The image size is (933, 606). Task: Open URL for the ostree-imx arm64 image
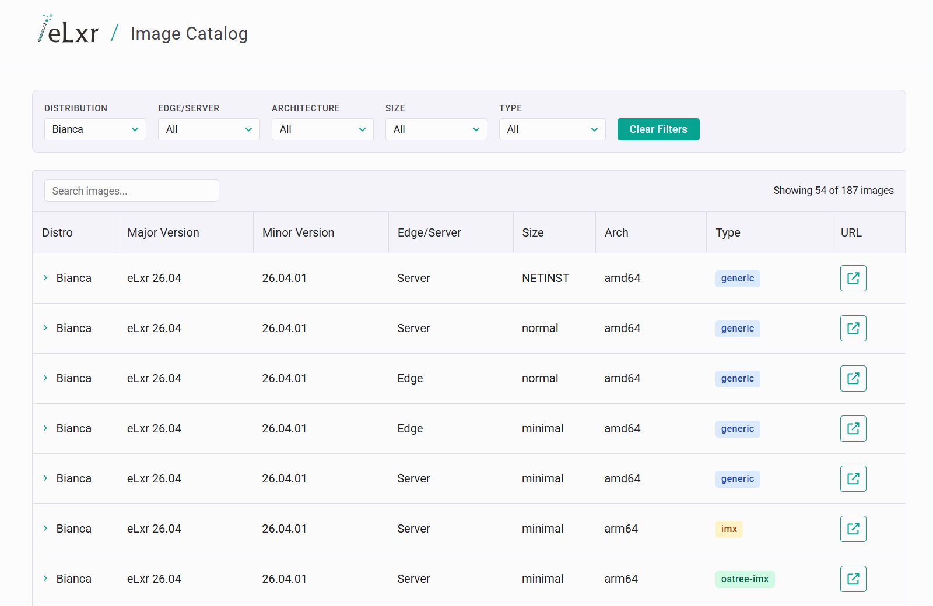click(x=853, y=579)
